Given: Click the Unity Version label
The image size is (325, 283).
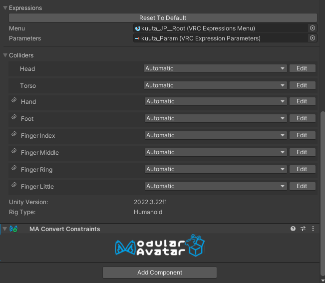Looking at the screenshot, I should 28,202.
